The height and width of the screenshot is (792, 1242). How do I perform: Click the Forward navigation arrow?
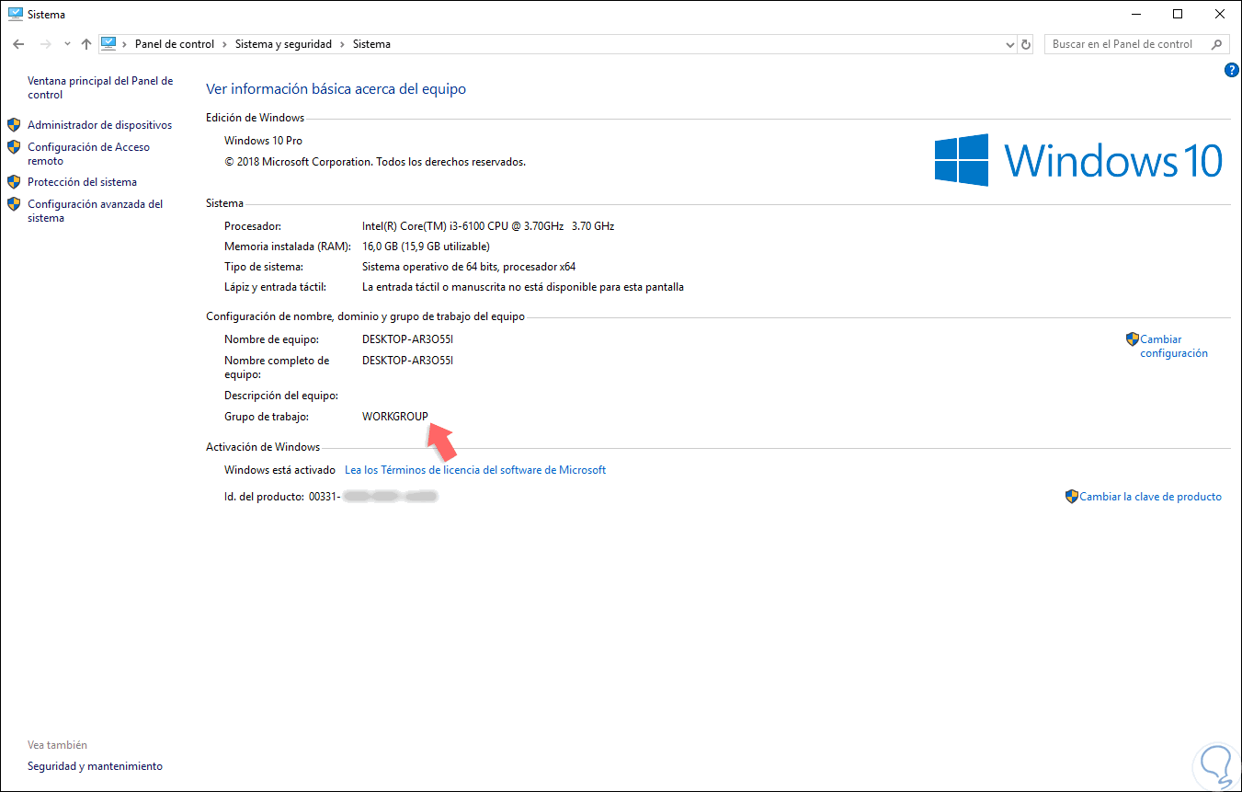[44, 44]
